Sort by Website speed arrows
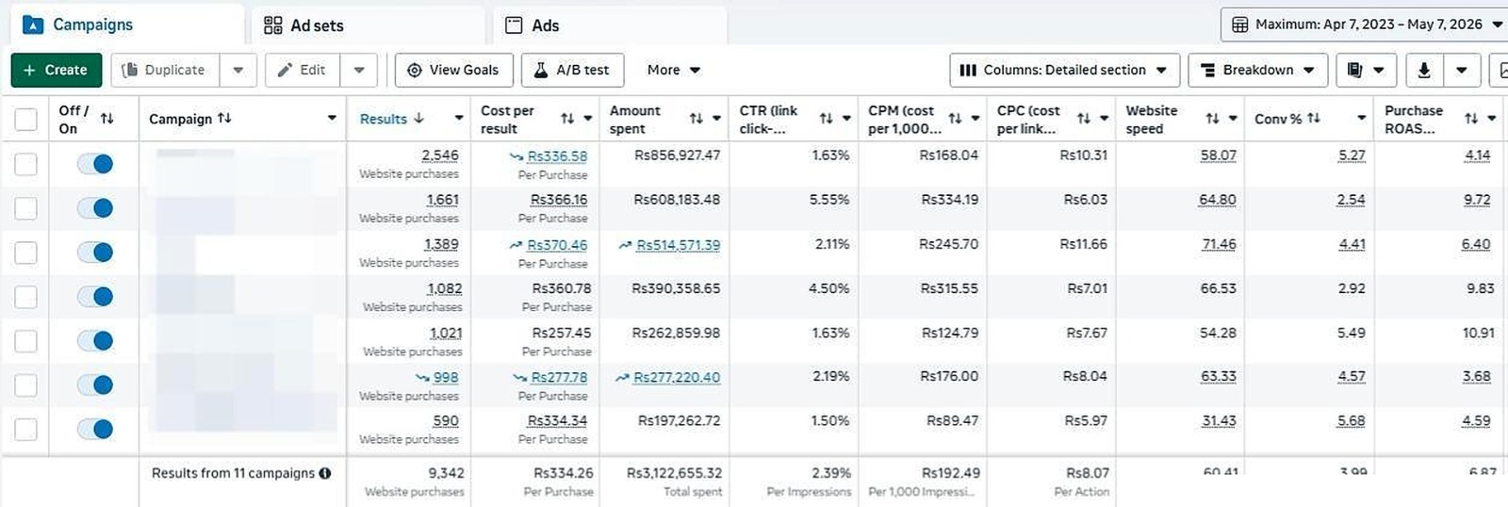The image size is (1508, 507). tap(1213, 119)
